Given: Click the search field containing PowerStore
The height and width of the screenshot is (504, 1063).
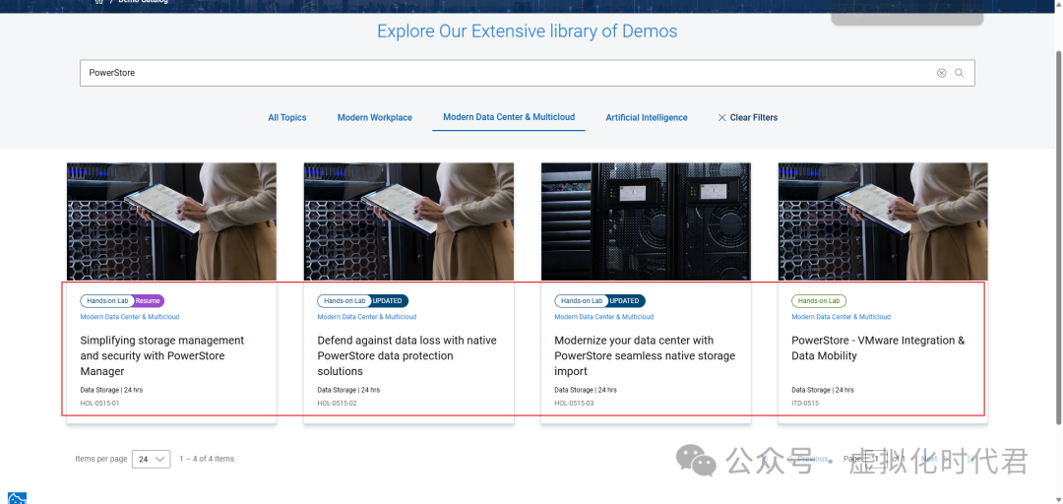Looking at the screenshot, I should [527, 73].
